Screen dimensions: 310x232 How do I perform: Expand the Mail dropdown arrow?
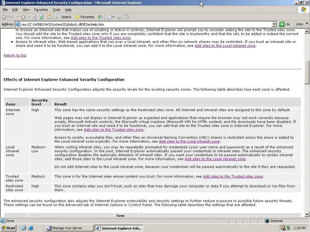113,17
